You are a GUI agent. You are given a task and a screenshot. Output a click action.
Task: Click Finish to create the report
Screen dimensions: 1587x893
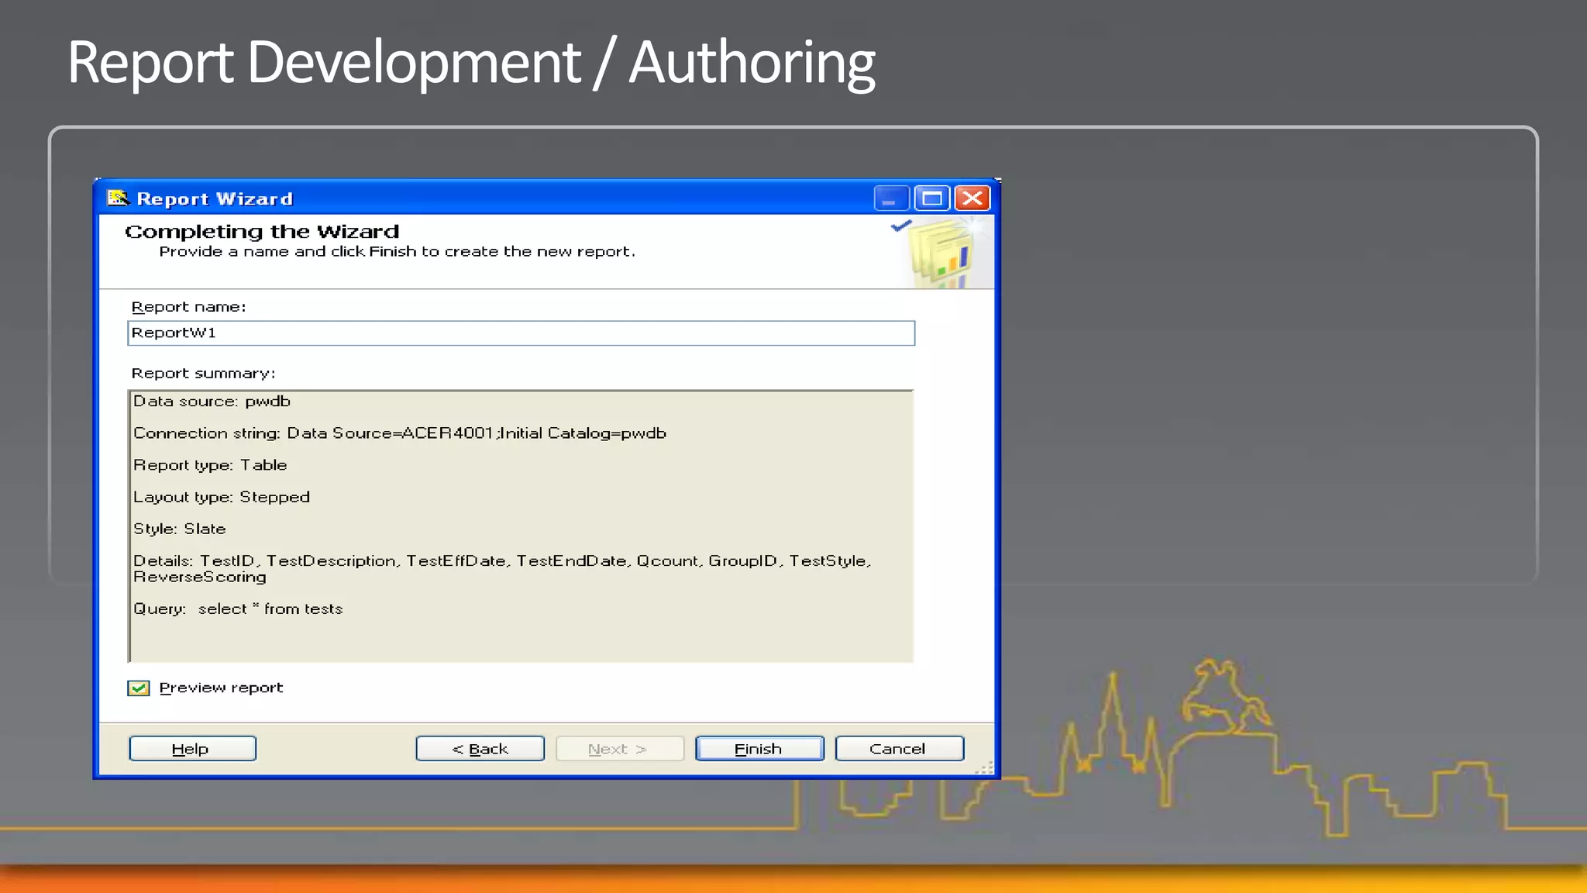759,749
